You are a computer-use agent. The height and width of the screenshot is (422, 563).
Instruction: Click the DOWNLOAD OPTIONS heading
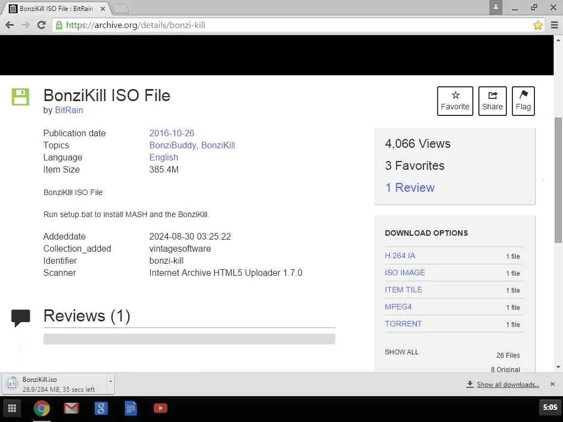coord(426,233)
